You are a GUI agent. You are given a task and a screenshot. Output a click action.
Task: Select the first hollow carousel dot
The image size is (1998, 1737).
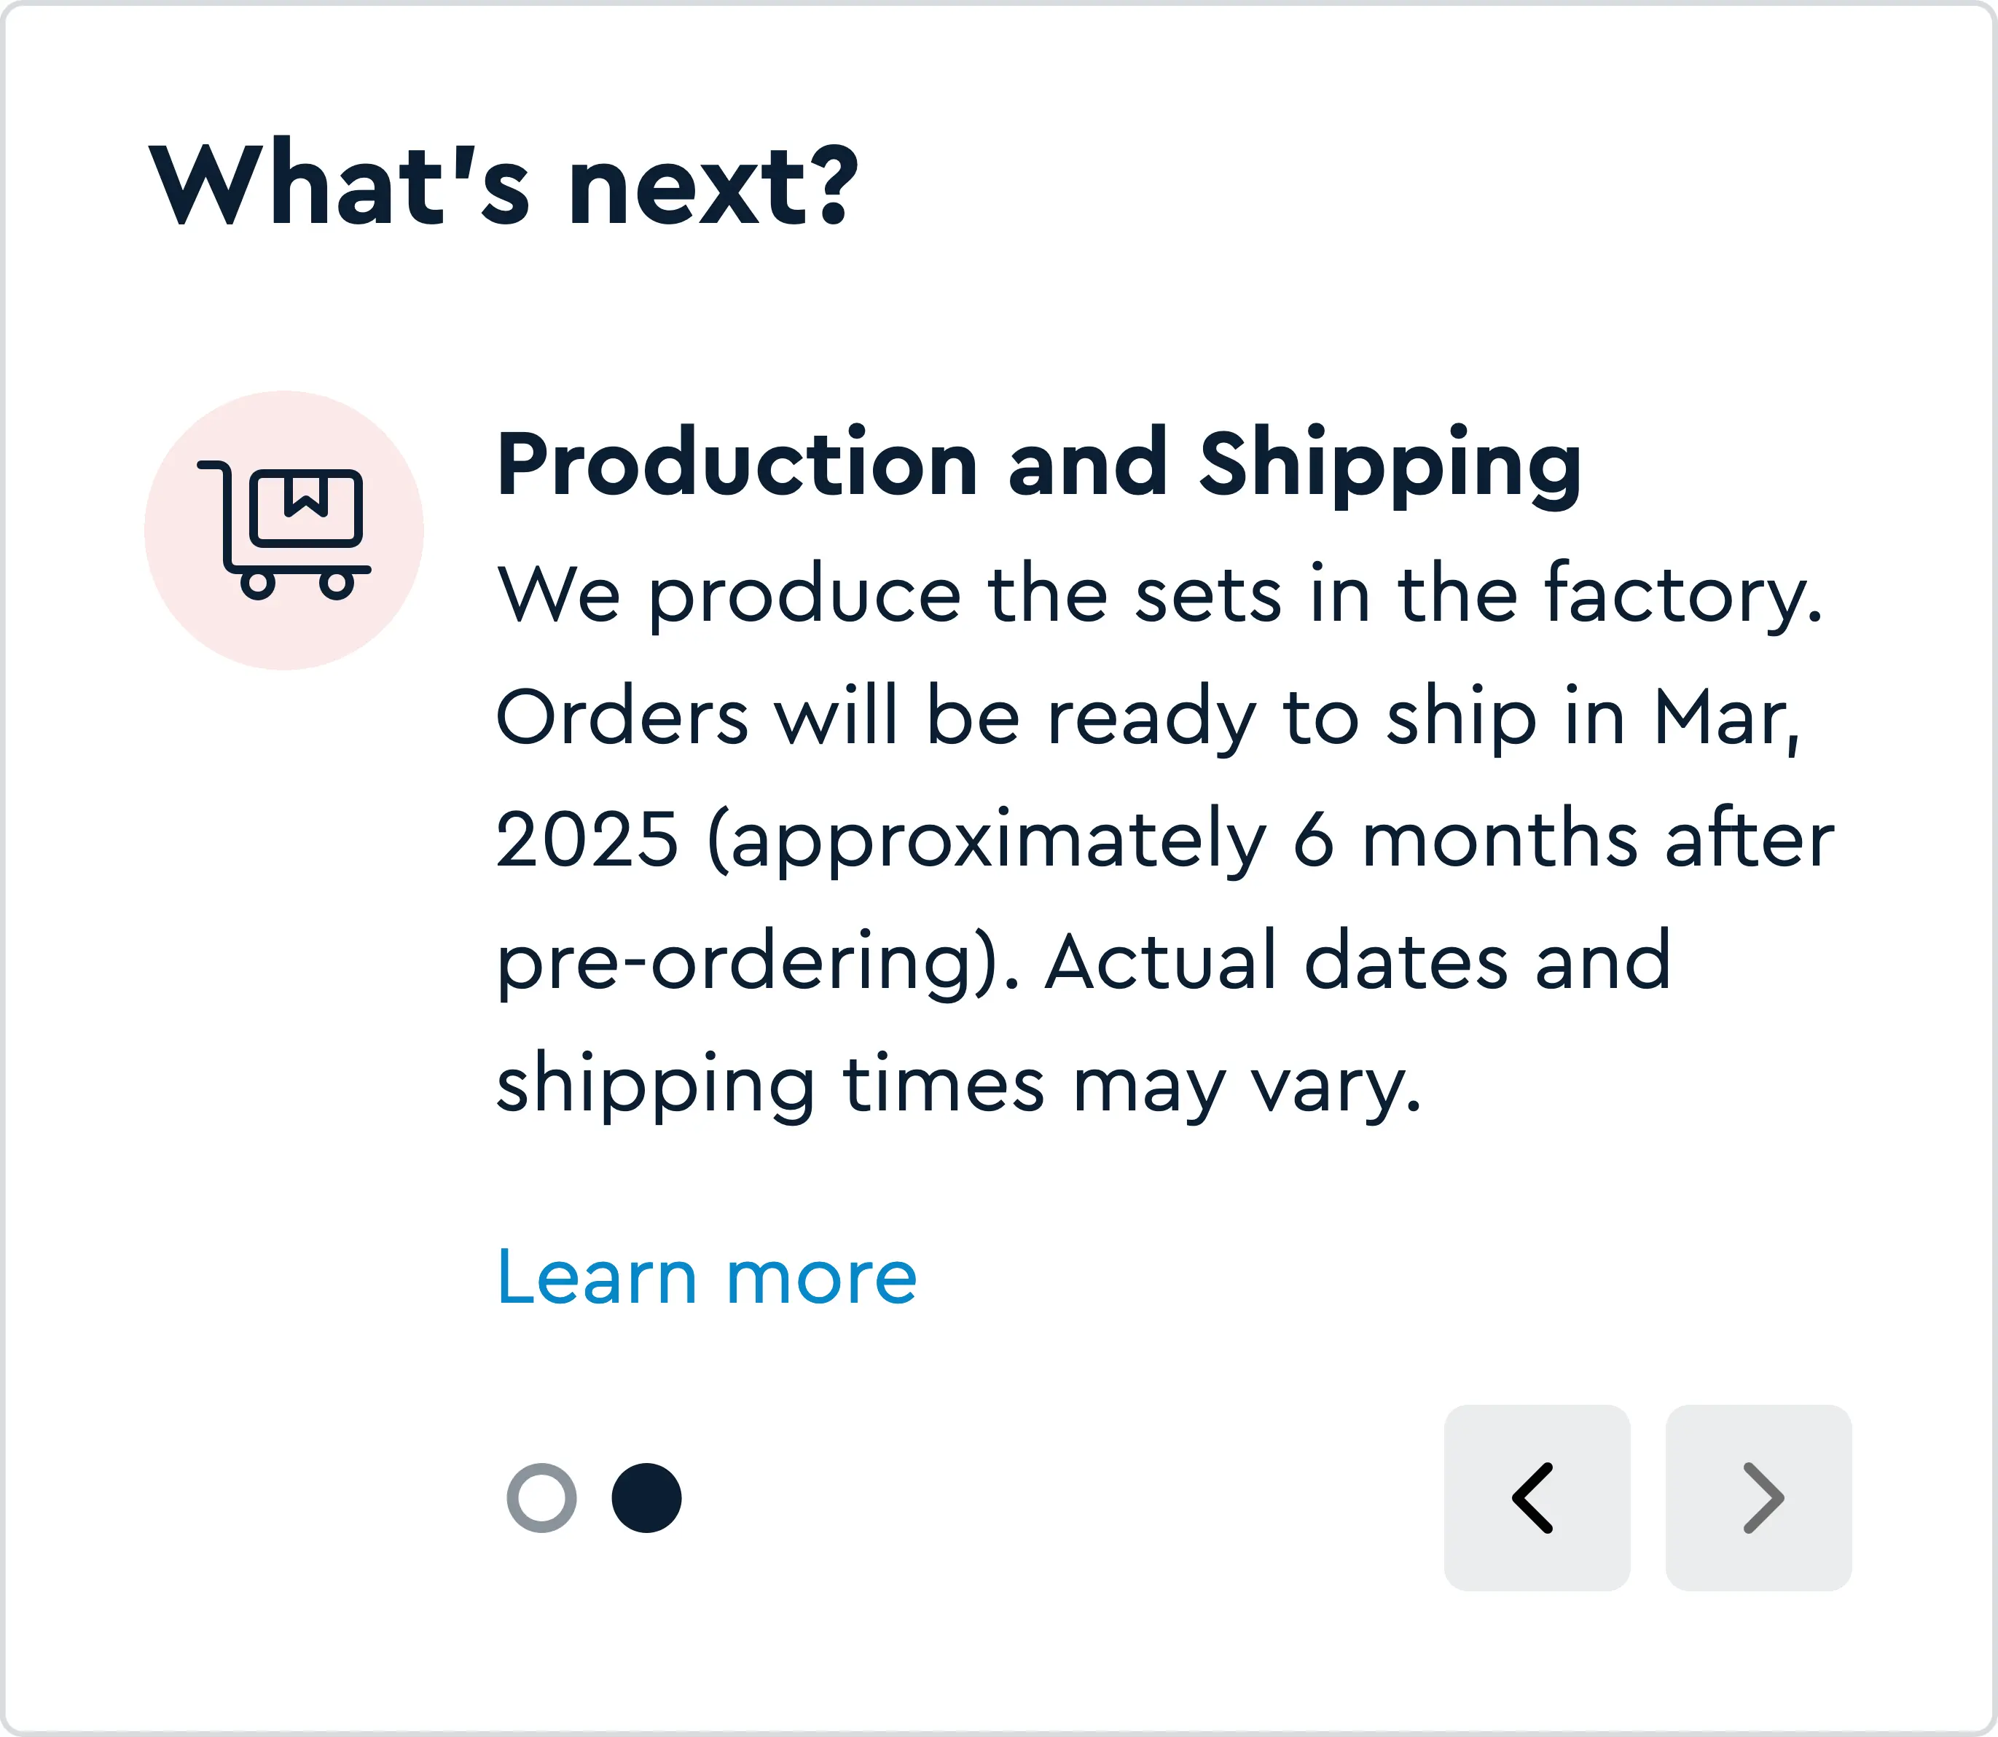pos(541,1497)
